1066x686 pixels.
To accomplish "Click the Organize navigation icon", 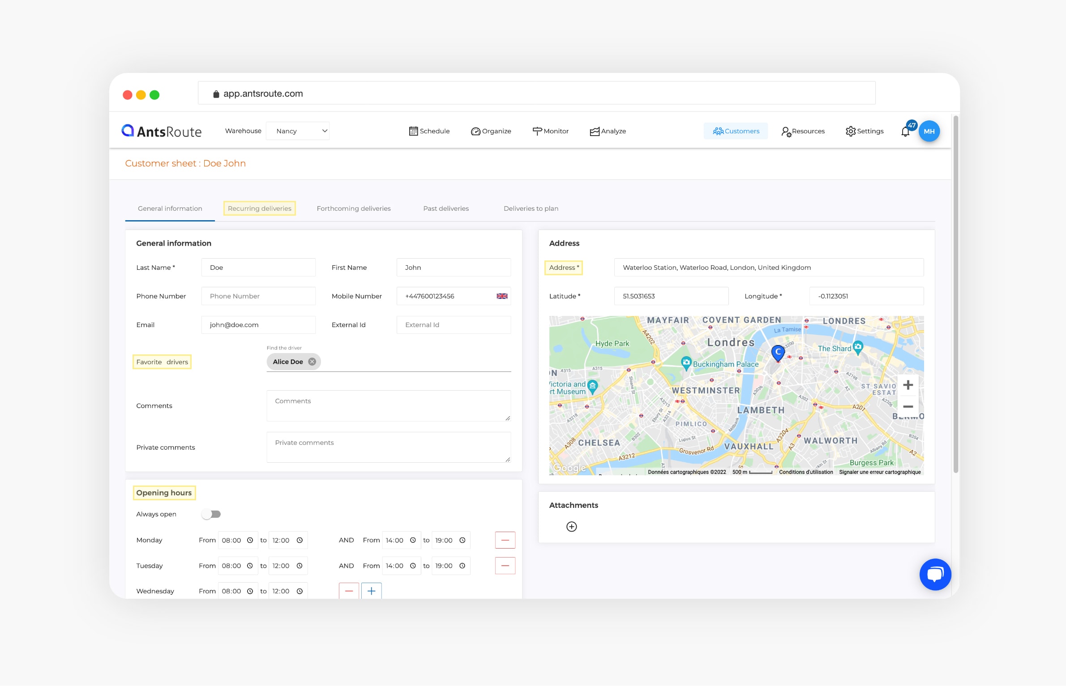I will (x=474, y=131).
